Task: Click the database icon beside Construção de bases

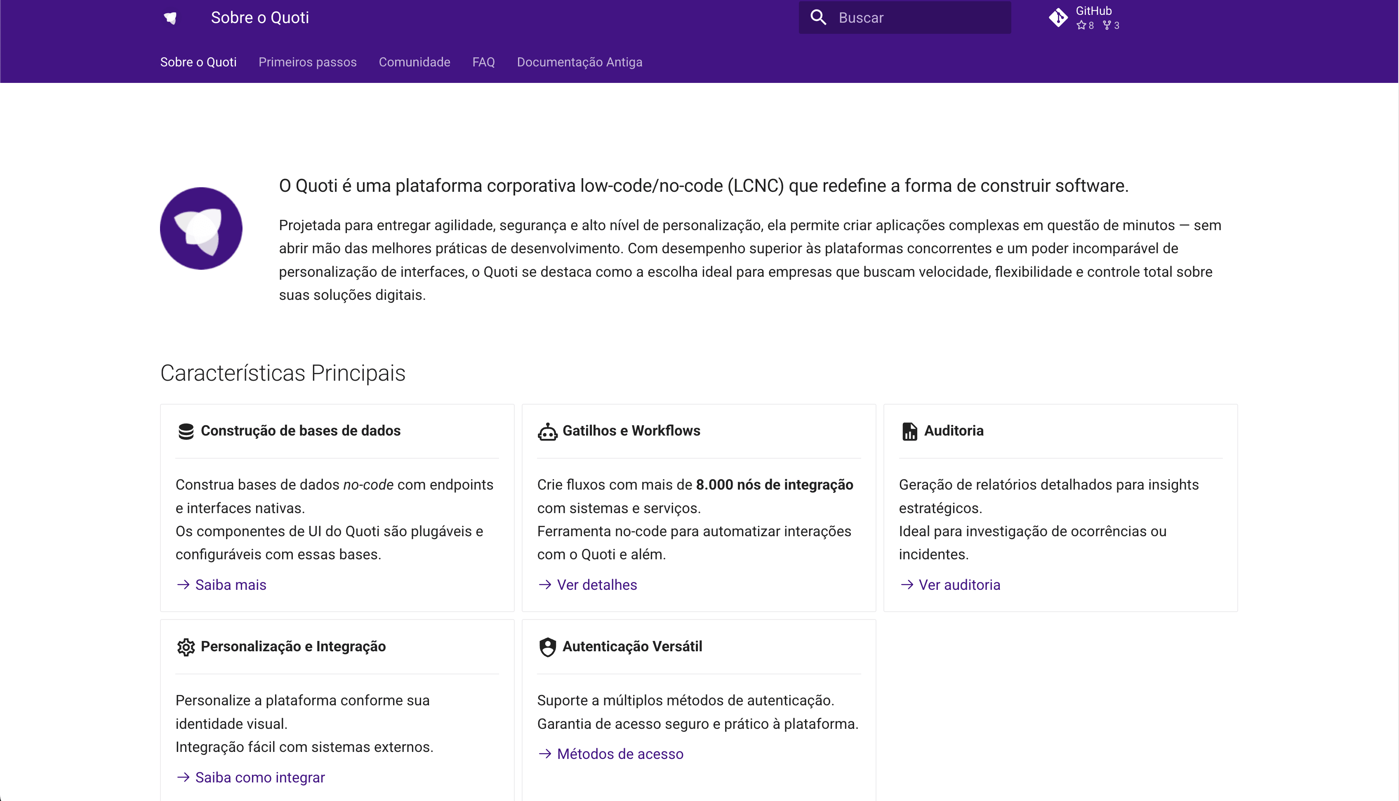Action: pyautogui.click(x=186, y=431)
